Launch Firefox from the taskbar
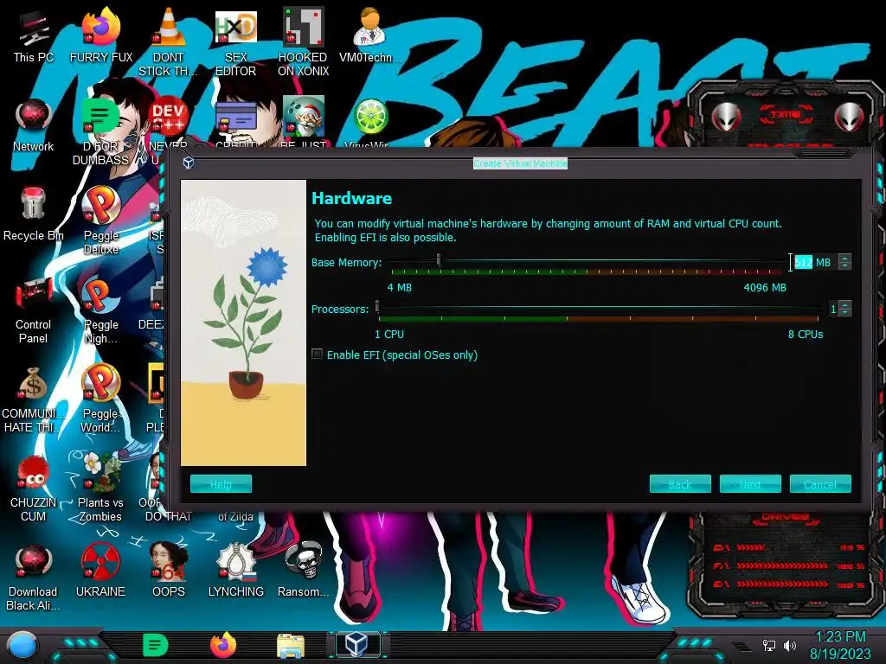The image size is (886, 664). (223, 645)
